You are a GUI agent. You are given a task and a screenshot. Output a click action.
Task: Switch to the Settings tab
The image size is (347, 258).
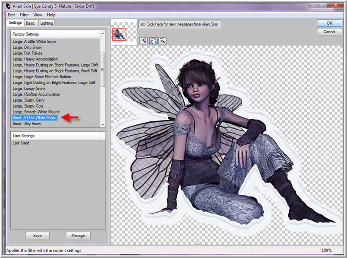tap(15, 22)
